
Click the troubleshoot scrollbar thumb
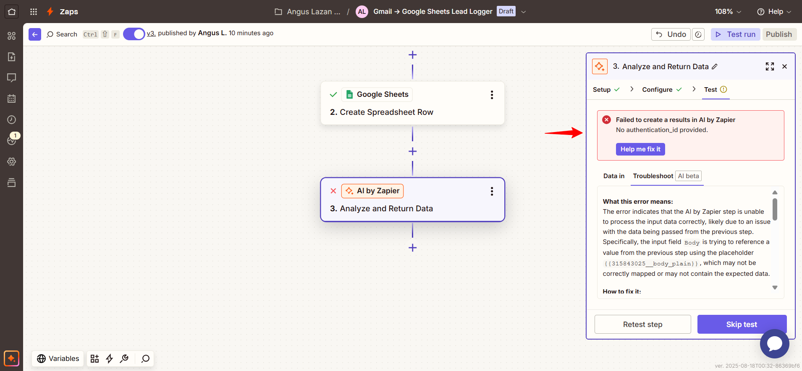coord(775,209)
